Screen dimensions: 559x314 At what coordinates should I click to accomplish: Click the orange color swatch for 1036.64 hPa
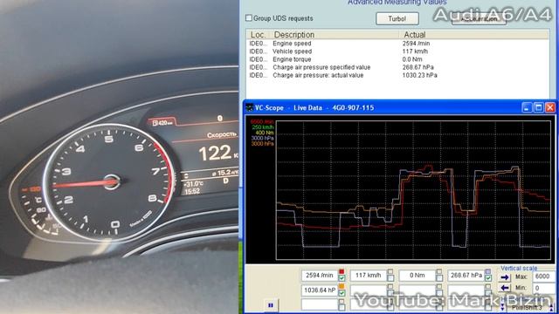pos(342,286)
